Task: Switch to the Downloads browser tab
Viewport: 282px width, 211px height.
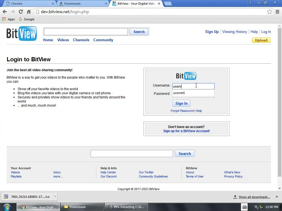Action: click(x=83, y=4)
